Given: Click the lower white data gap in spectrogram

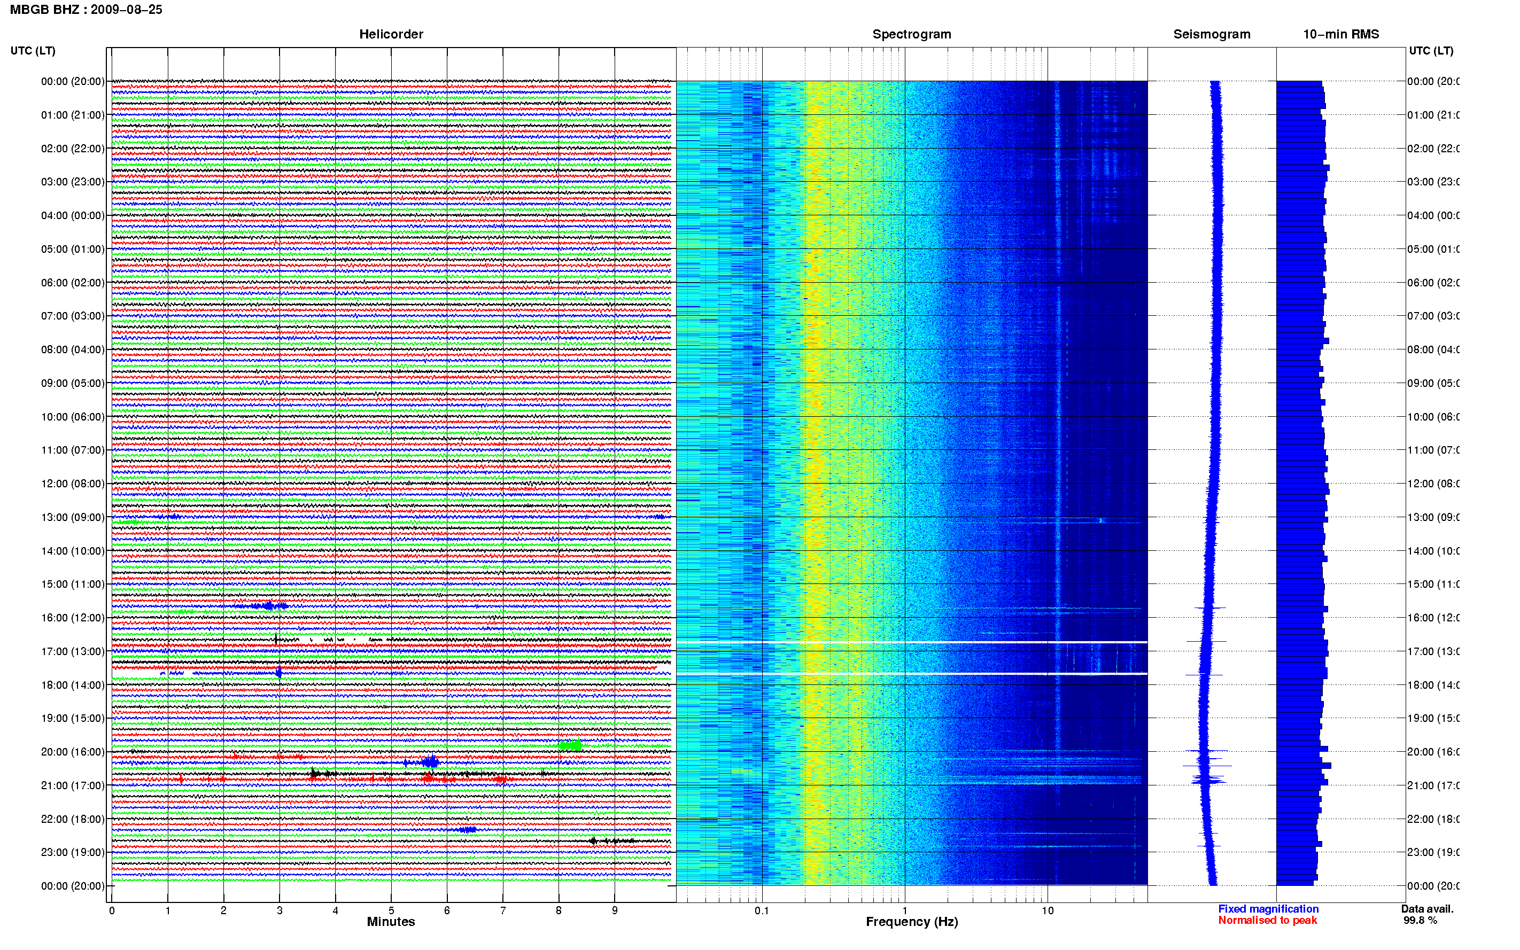Looking at the screenshot, I should coord(912,674).
